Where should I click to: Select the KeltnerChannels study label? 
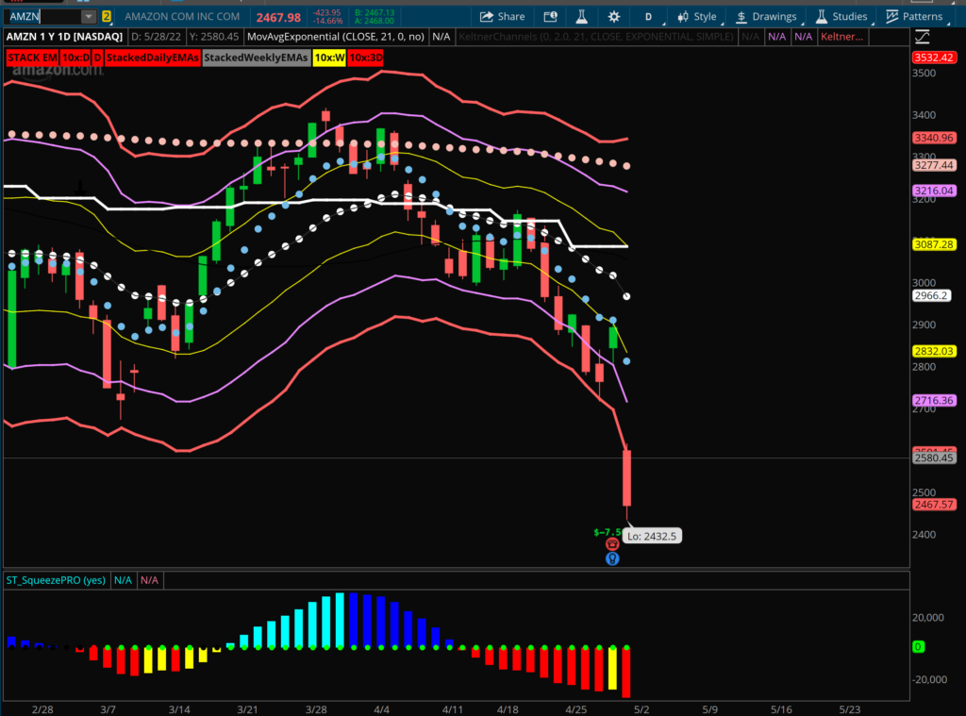click(596, 37)
